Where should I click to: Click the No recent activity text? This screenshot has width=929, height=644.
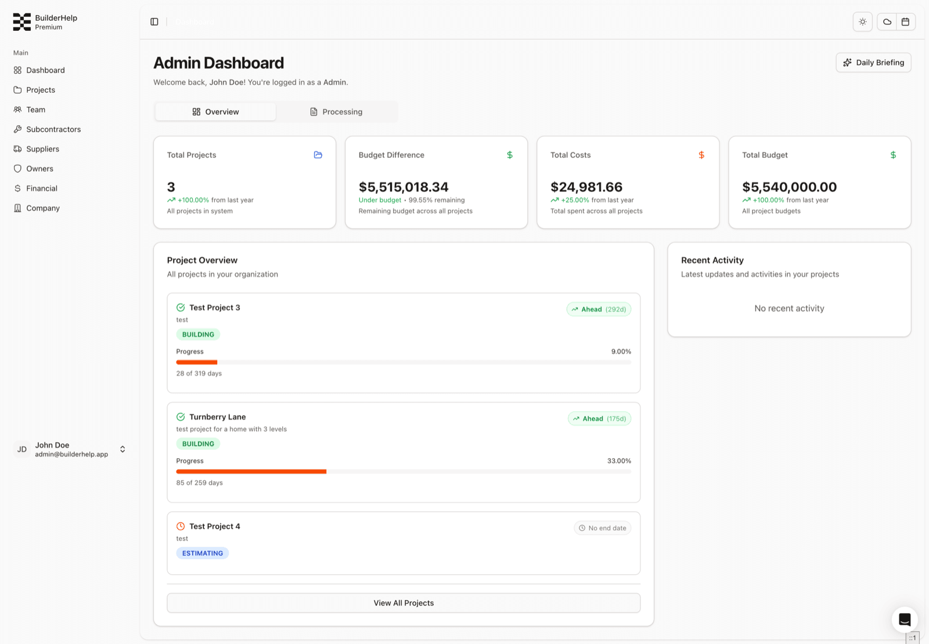pos(789,308)
